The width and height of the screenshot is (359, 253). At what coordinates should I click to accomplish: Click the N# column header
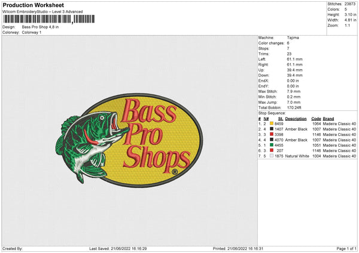coord(266,119)
